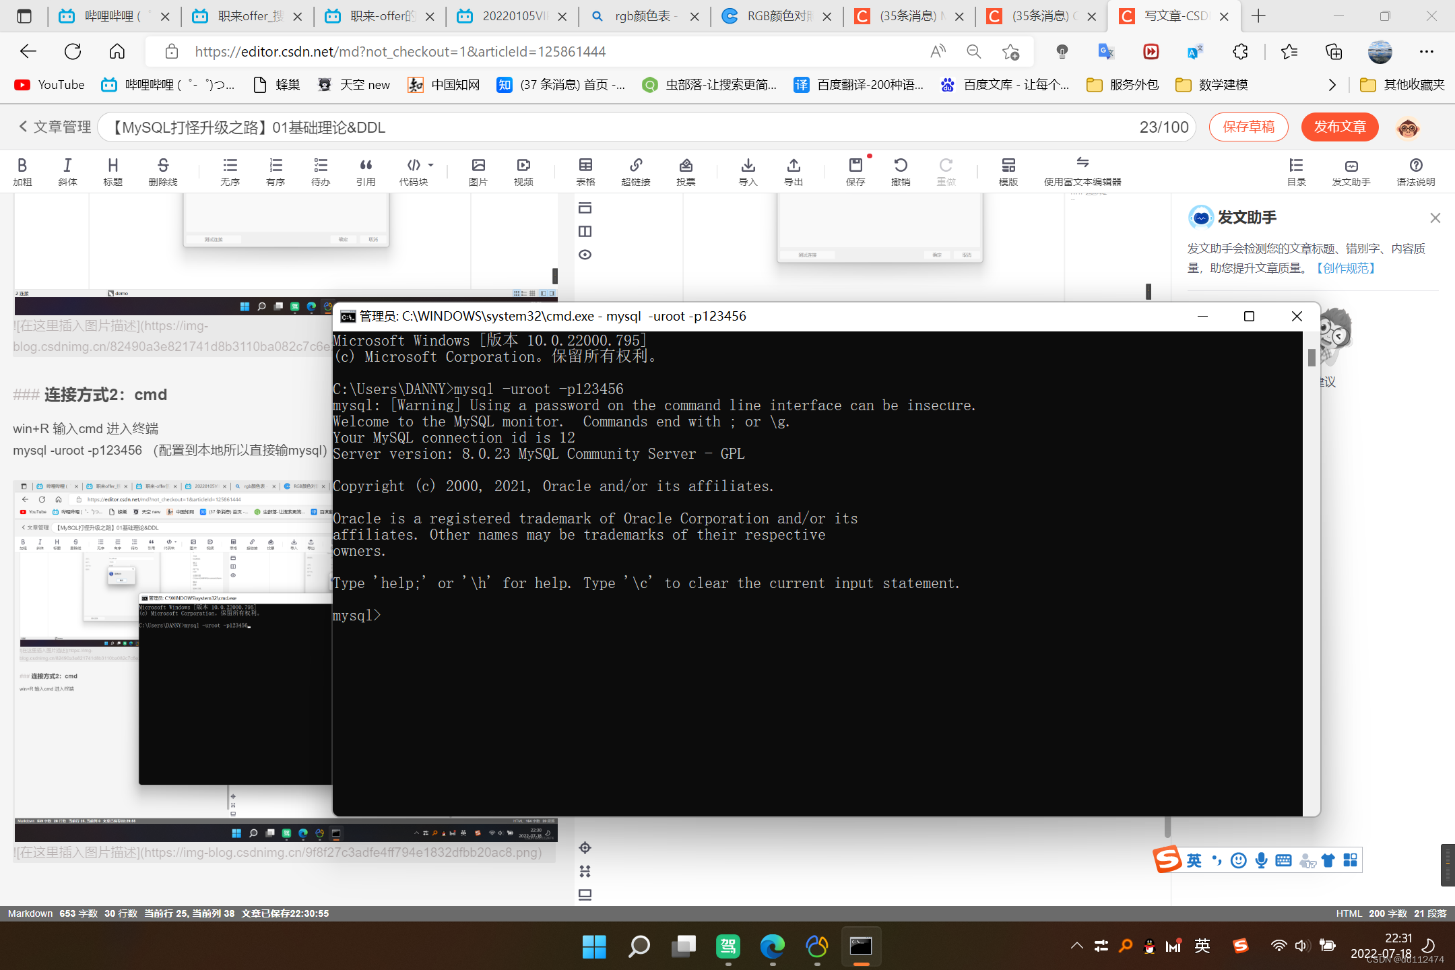1455x970 pixels.
Task: Switch to rich text editor 使用富文本编辑器
Action: (1082, 171)
